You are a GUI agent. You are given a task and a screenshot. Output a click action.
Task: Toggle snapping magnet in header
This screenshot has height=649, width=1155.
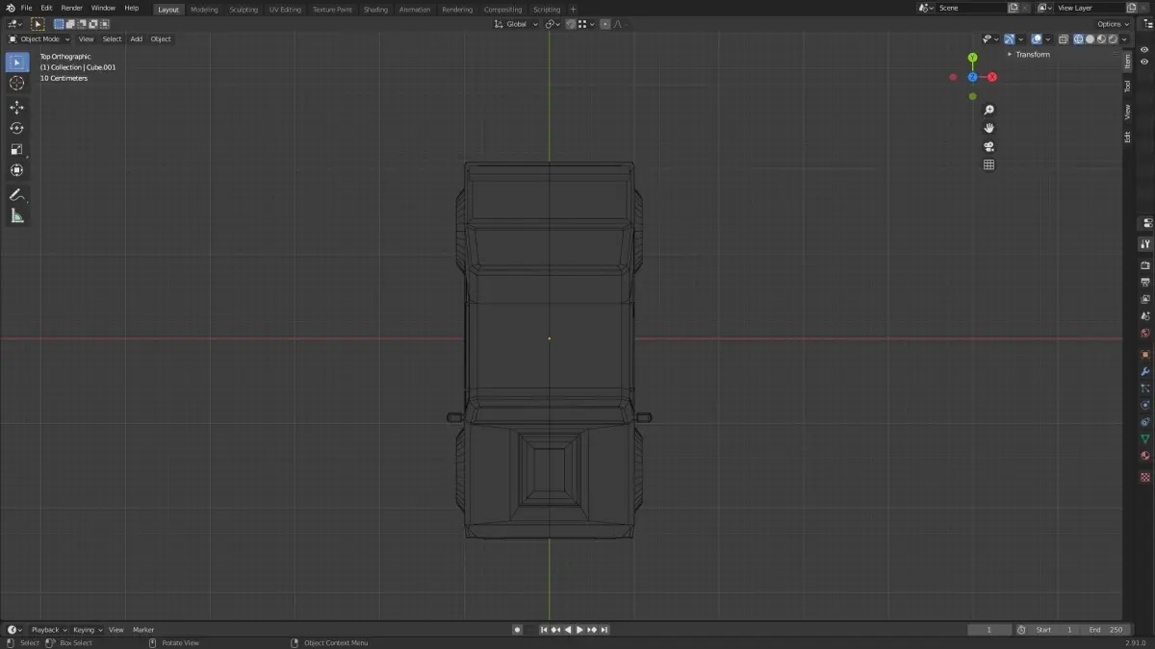point(570,24)
